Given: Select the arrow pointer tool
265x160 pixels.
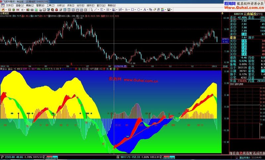Looking at the screenshot, I should point(92,10).
